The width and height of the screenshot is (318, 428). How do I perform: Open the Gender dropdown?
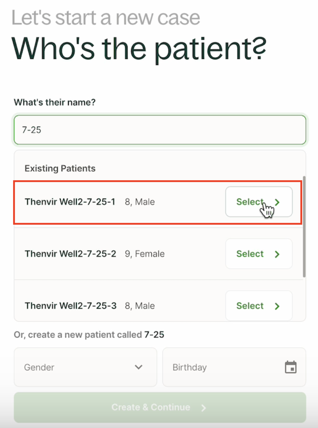pyautogui.click(x=85, y=367)
